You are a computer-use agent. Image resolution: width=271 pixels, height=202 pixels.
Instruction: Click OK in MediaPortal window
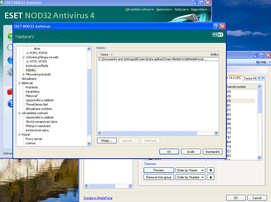coord(236,198)
